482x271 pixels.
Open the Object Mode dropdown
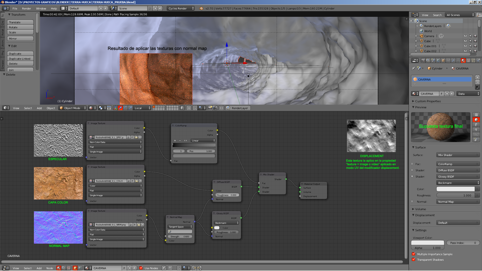[72, 108]
